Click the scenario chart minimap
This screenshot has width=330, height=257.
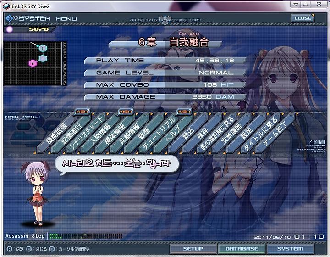click(x=33, y=64)
